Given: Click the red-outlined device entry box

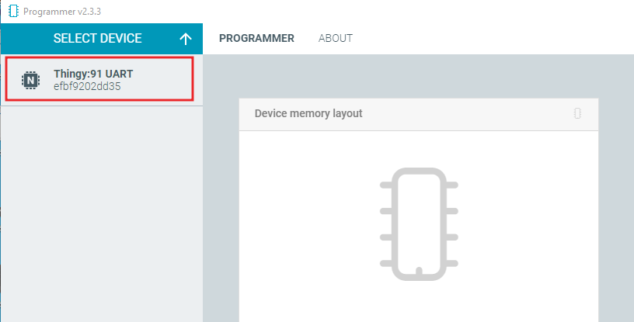Looking at the screenshot, I should (99, 79).
